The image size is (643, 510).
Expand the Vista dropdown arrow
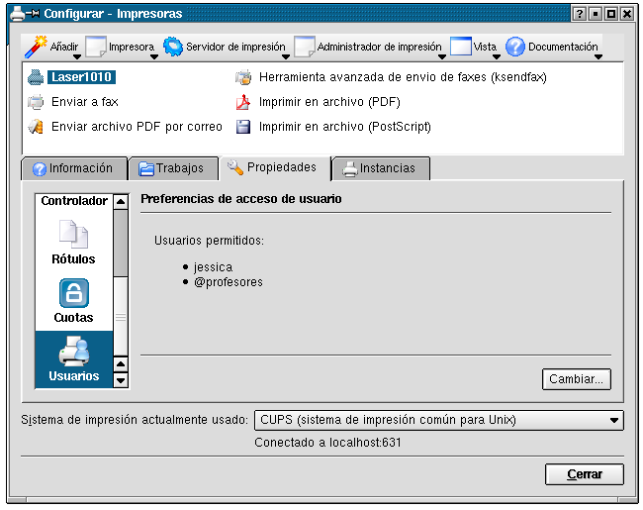[497, 57]
